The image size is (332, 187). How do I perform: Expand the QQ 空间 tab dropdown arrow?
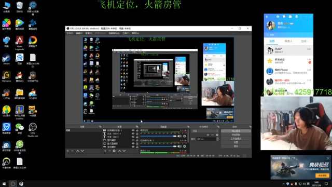point(308,42)
